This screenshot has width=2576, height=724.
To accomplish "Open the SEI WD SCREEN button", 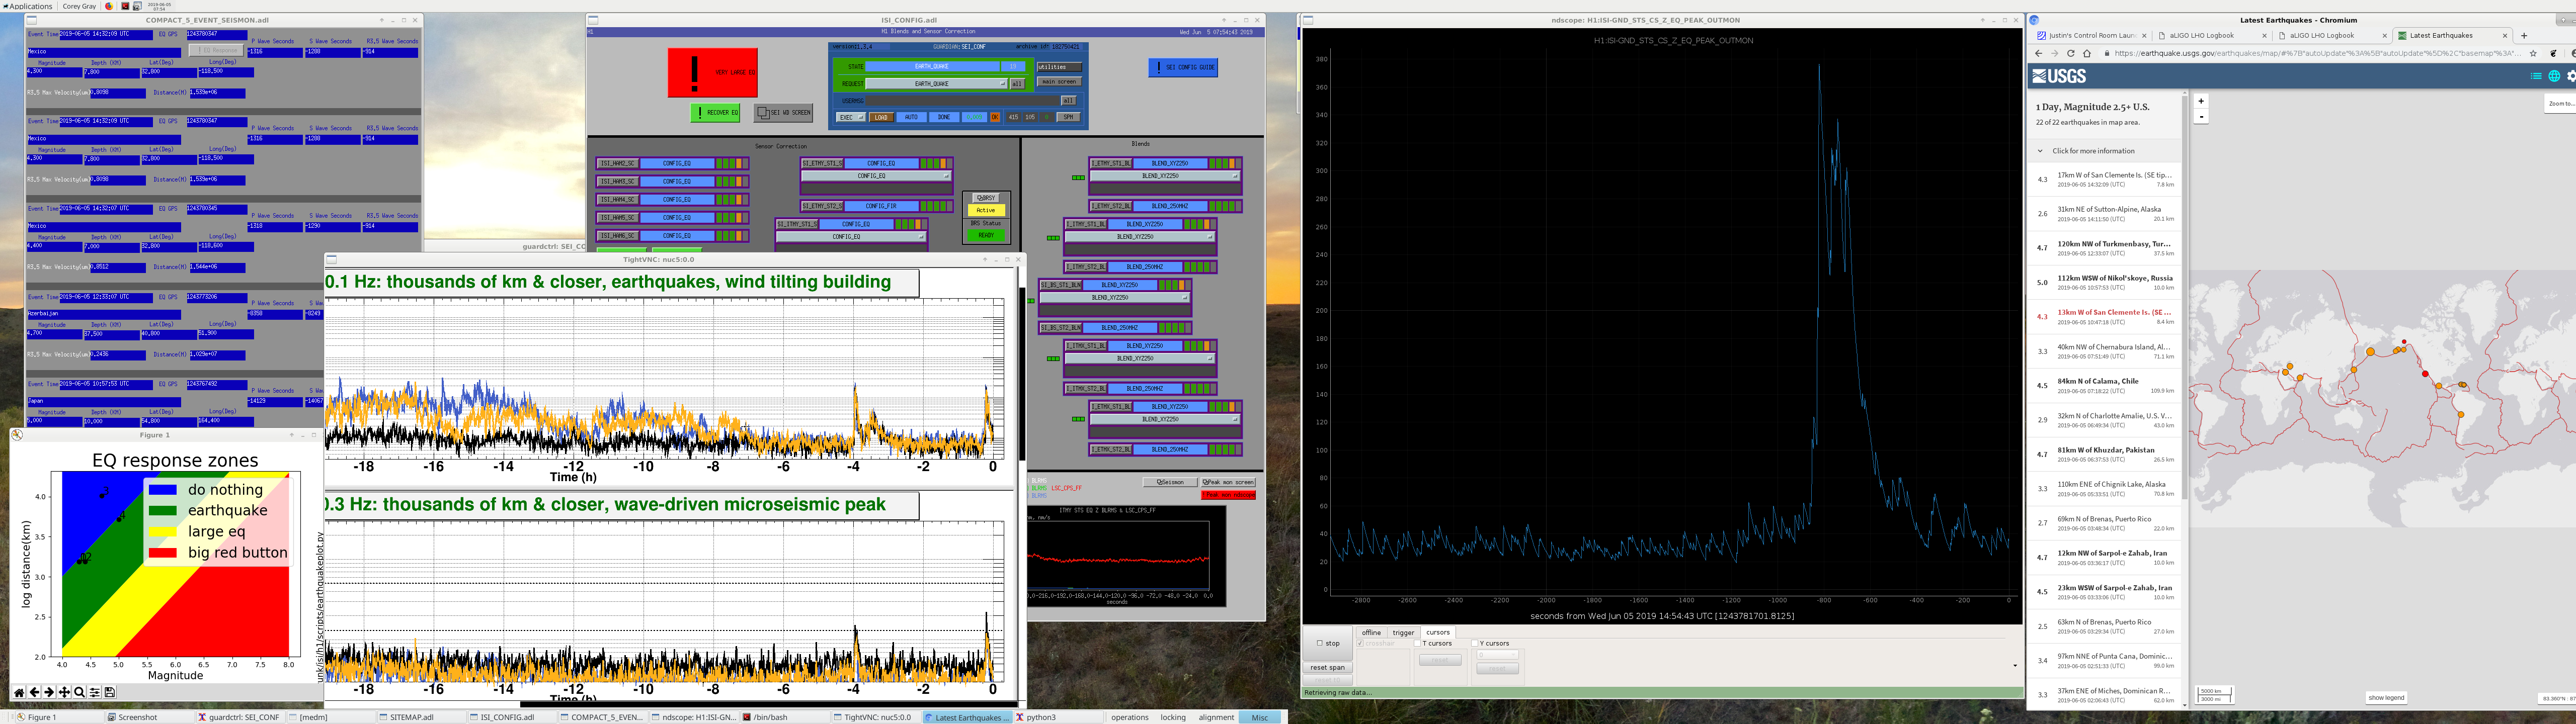I will coord(783,113).
